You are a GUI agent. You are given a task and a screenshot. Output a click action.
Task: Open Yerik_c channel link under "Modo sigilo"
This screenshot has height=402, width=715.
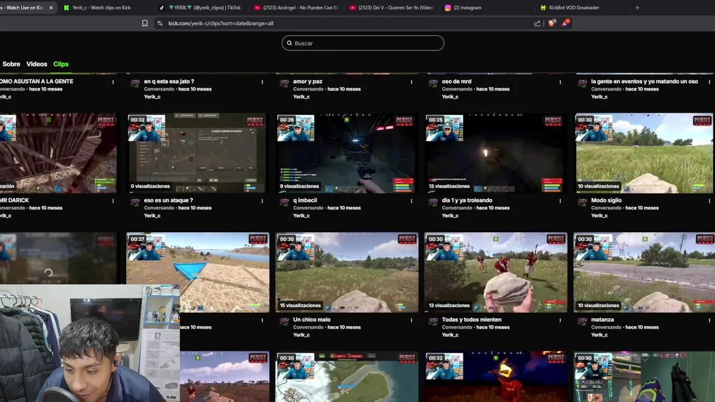click(x=599, y=216)
